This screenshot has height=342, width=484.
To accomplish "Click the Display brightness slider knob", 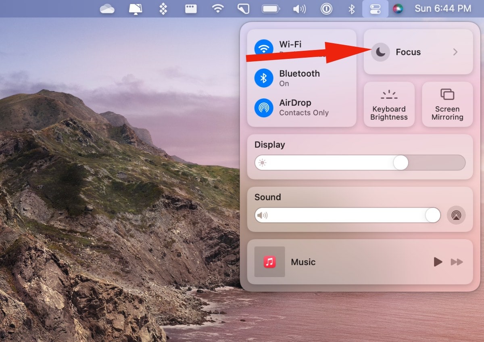I will (x=401, y=163).
